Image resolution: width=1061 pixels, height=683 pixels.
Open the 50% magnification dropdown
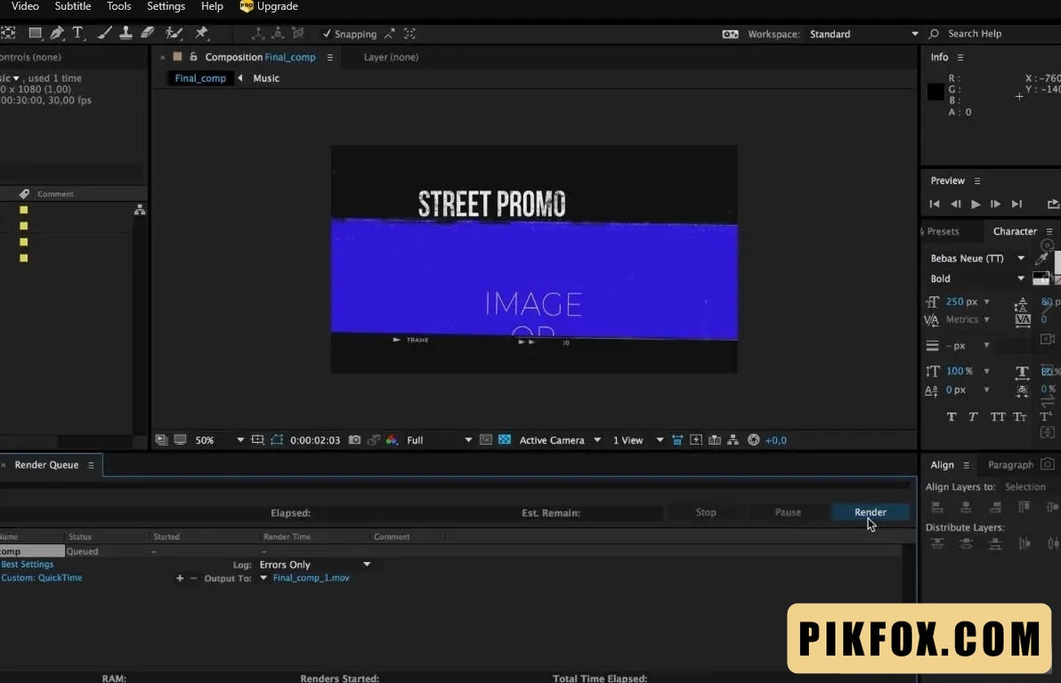219,439
